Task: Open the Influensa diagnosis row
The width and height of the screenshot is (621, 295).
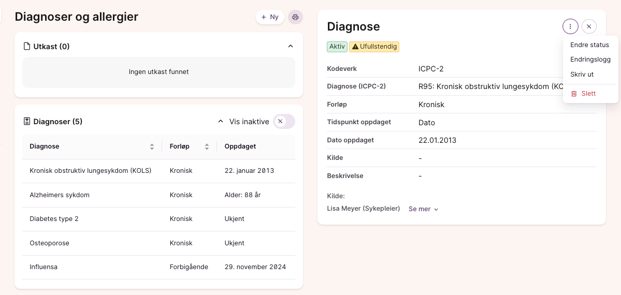Action: coord(44,267)
